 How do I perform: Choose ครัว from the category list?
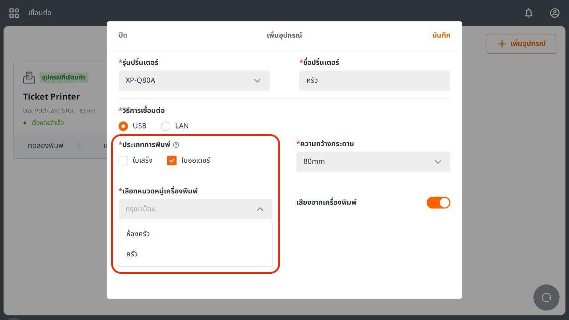pos(132,254)
